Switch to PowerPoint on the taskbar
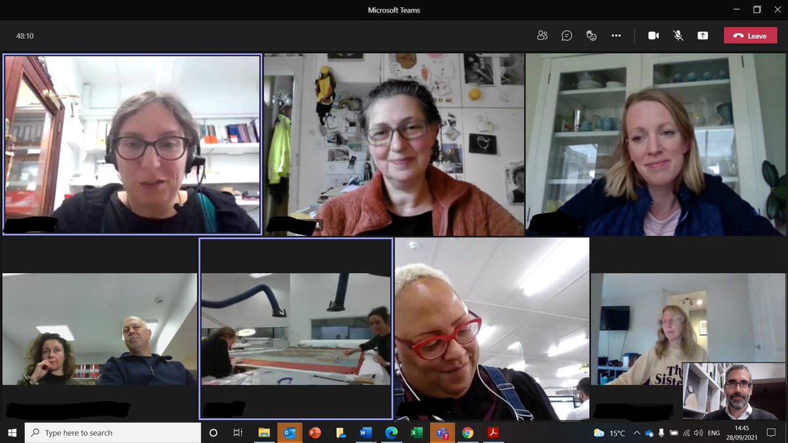 tap(315, 432)
